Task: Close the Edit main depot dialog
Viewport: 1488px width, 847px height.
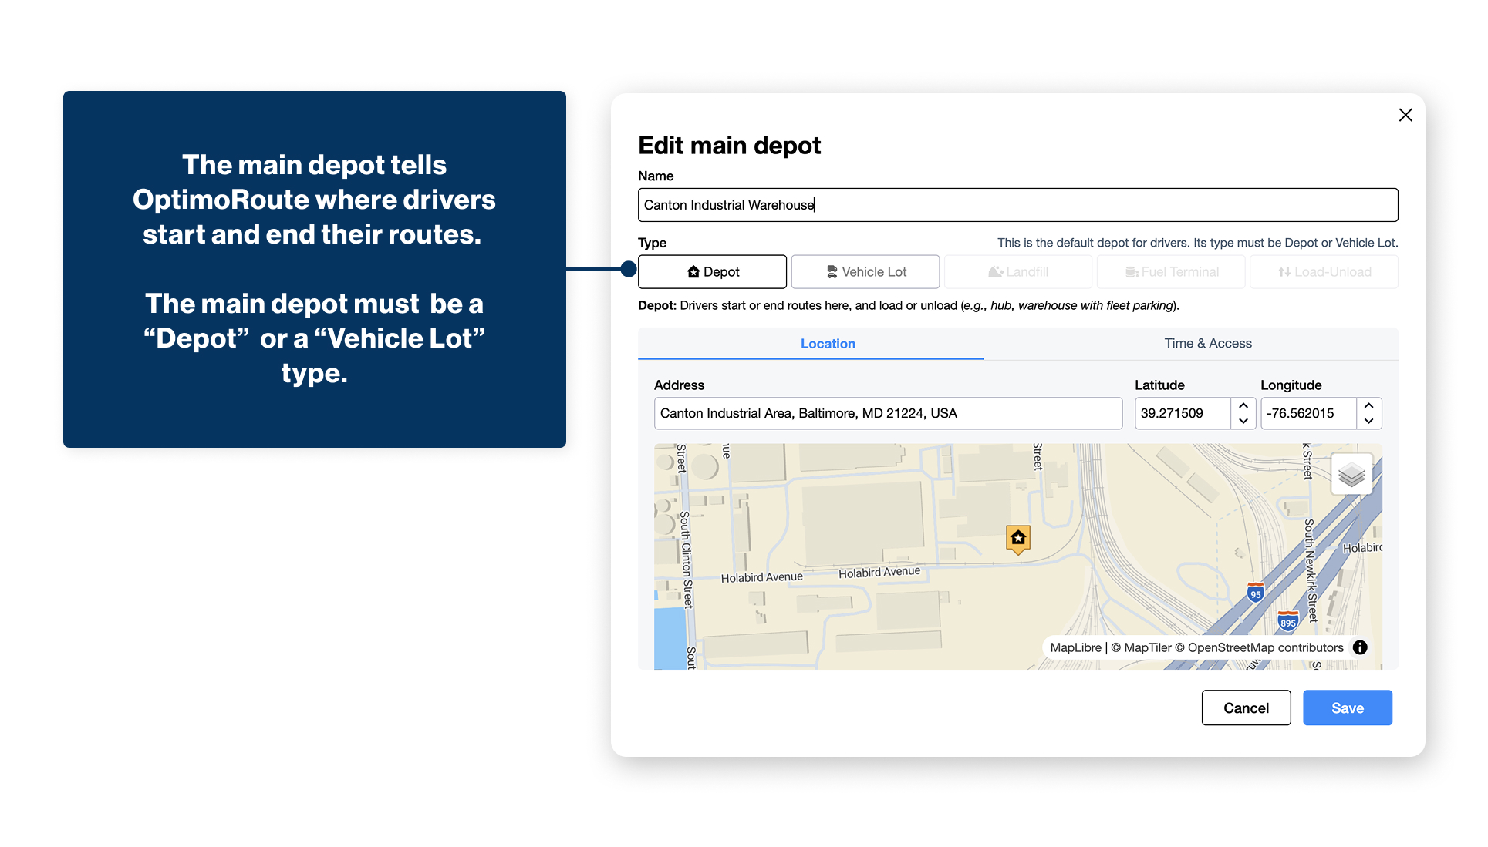Action: click(1405, 115)
